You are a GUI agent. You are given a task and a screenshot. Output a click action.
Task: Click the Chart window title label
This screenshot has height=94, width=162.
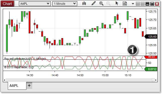tap(7, 4)
